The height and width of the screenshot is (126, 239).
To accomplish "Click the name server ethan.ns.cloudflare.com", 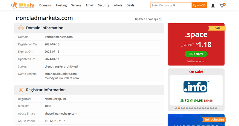I will pos(61,74).
